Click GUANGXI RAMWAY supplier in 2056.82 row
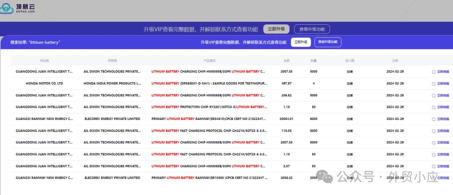The width and height of the screenshot is (453, 195). coord(44,178)
